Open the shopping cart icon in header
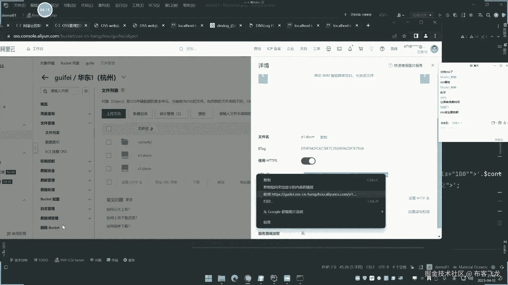The image size is (508, 285). 361,49
